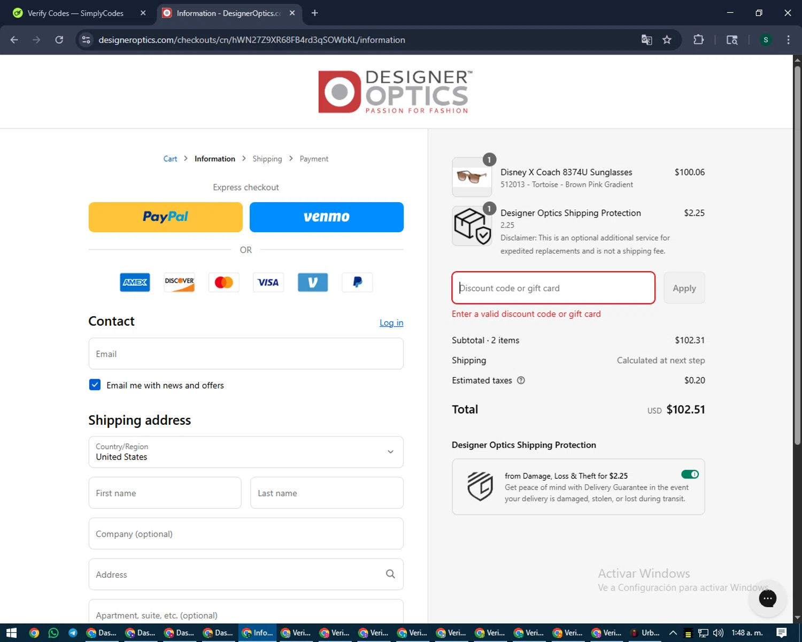The width and height of the screenshot is (802, 642).
Task: Click the Visa card icon
Action: [268, 282]
